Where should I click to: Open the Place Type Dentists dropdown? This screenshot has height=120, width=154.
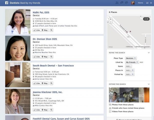pyautogui.click(x=131, y=58)
